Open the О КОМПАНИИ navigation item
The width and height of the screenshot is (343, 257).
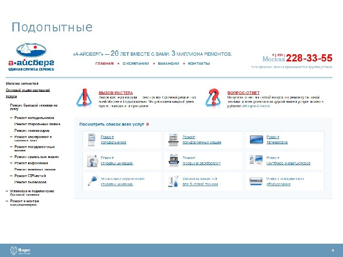[136, 63]
